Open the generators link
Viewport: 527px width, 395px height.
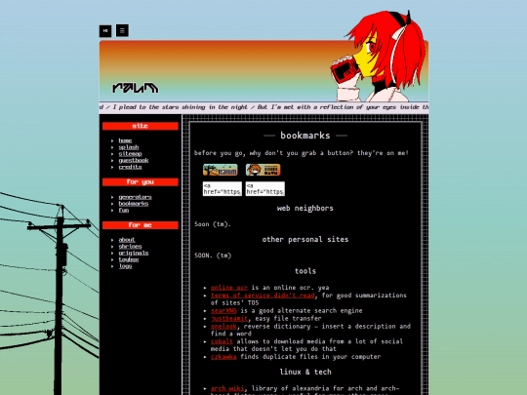135,197
